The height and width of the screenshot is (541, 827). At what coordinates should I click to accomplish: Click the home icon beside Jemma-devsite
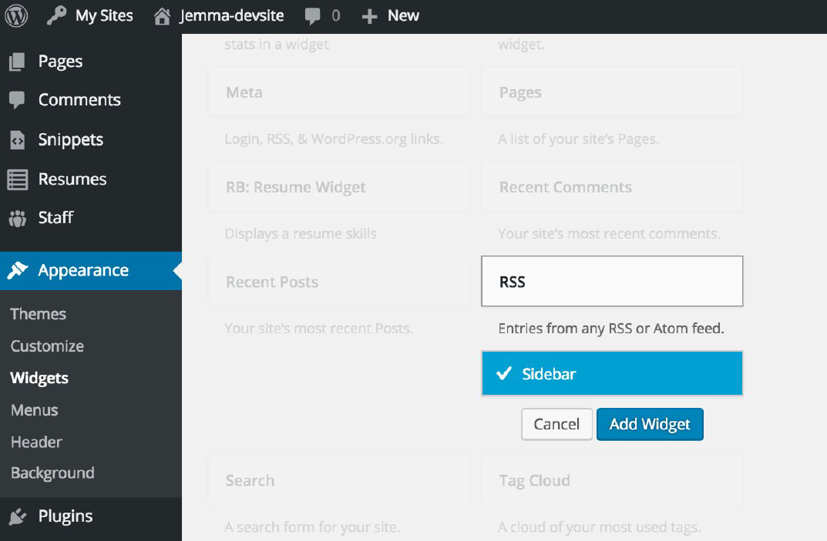coord(162,15)
